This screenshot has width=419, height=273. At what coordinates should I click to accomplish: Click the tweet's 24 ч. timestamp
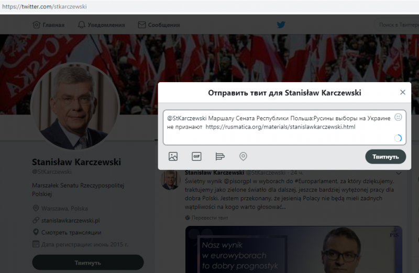pos(297,173)
